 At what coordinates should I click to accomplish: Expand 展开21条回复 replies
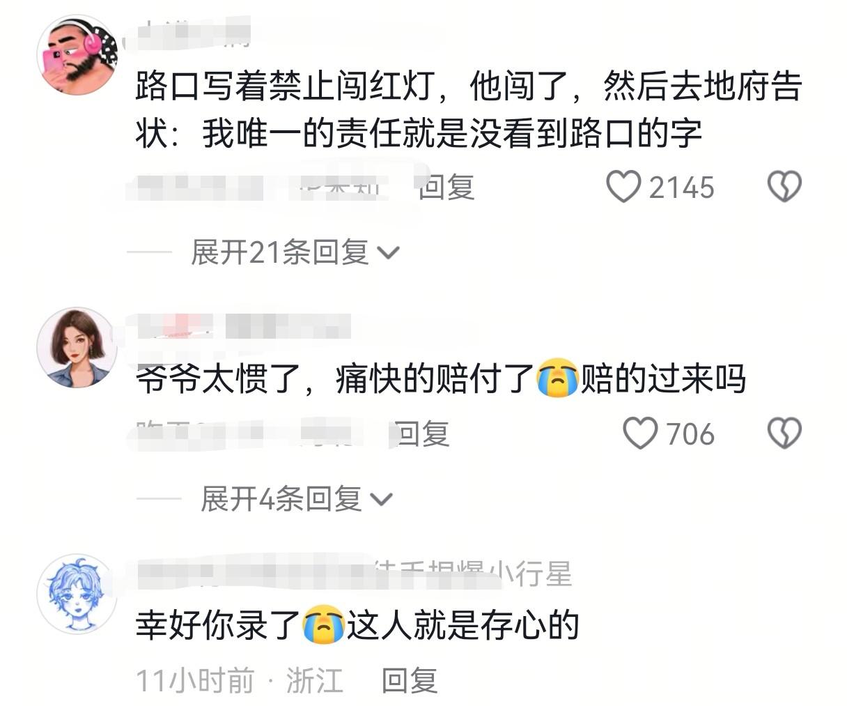click(x=295, y=252)
